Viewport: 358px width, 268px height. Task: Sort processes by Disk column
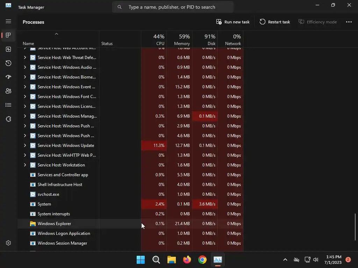[x=205, y=39]
